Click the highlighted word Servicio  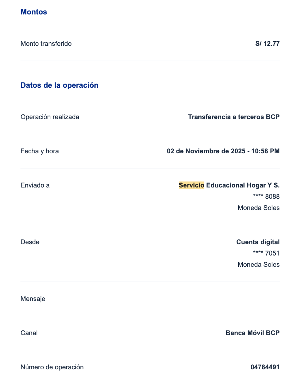pyautogui.click(x=192, y=185)
